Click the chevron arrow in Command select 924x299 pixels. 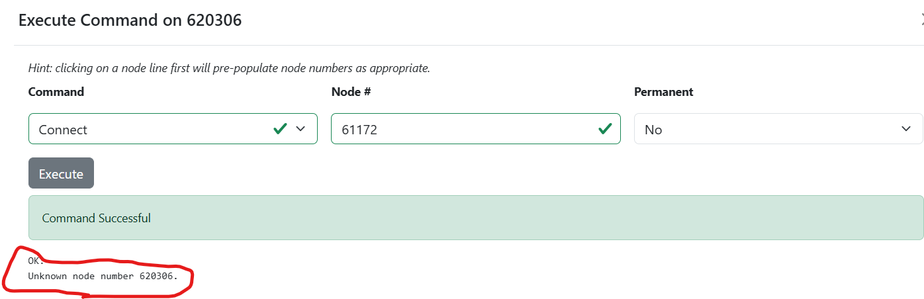tap(301, 129)
